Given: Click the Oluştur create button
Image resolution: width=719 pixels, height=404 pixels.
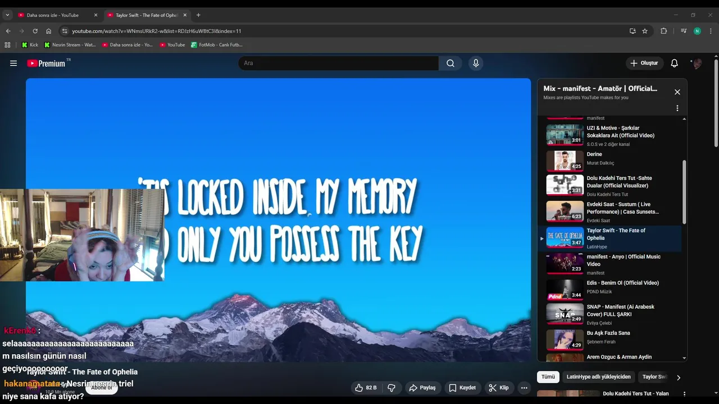Looking at the screenshot, I should [644, 63].
